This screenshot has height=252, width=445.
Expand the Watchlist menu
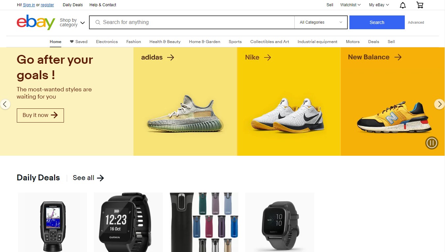pyautogui.click(x=350, y=5)
